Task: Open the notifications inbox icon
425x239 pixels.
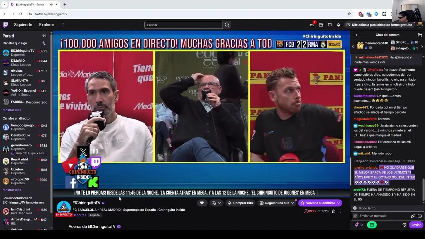Action: click(321, 25)
